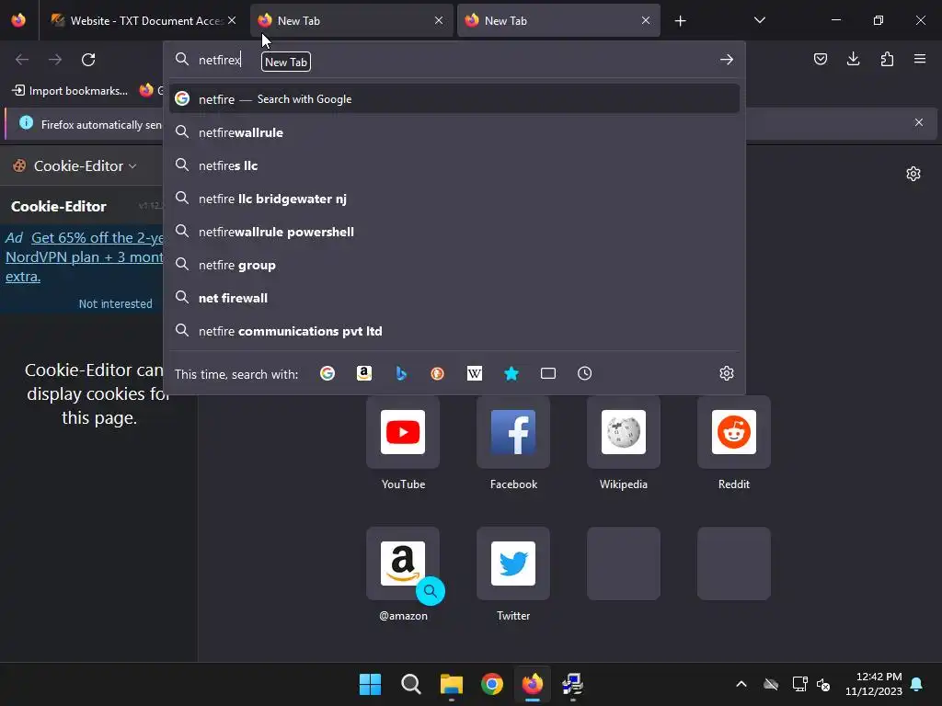Viewport: 942px width, 706px height.
Task: Close the second New Tab
Action: click(x=439, y=20)
